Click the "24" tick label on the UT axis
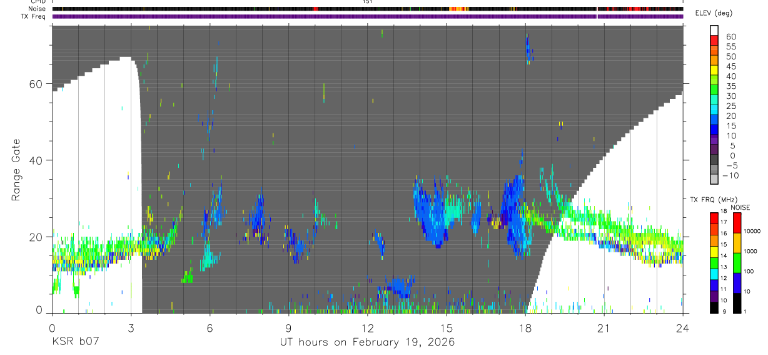 (682, 327)
